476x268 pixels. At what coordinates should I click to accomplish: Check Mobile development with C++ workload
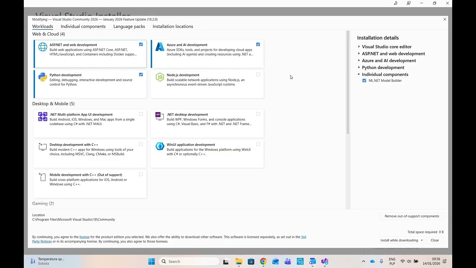[141, 174]
